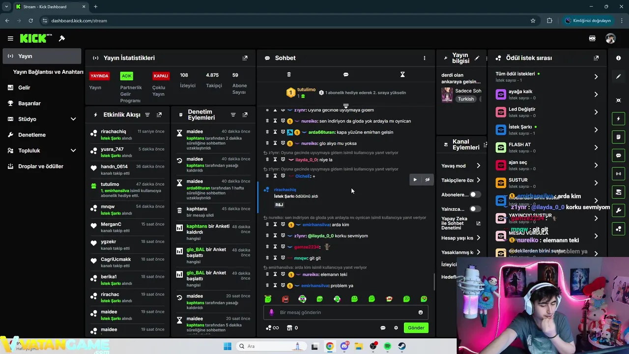Open Gelir in the sidebar
Viewport: 629px width, 354px height.
click(x=24, y=88)
